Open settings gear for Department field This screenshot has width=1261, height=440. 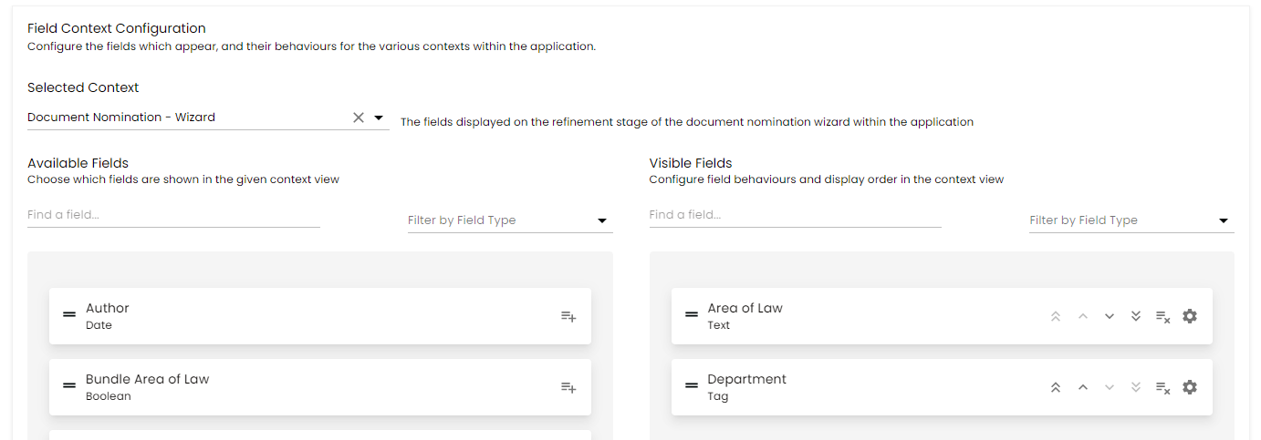click(1189, 387)
